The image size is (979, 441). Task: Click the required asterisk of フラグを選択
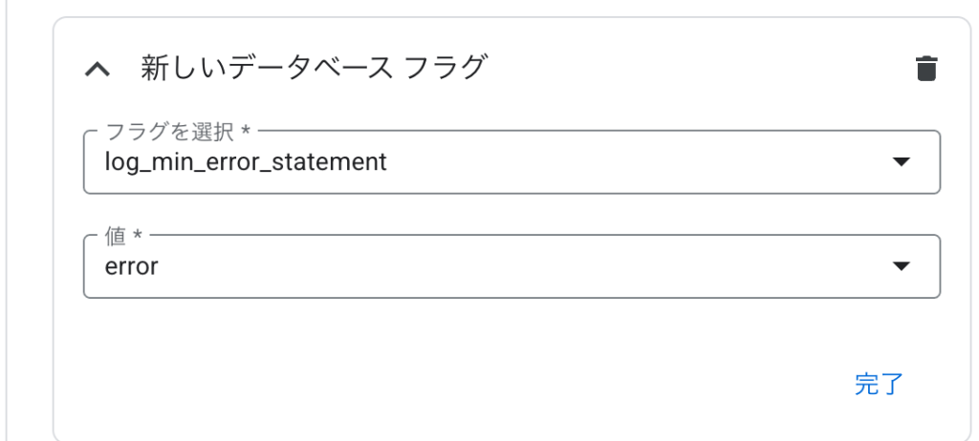(246, 131)
